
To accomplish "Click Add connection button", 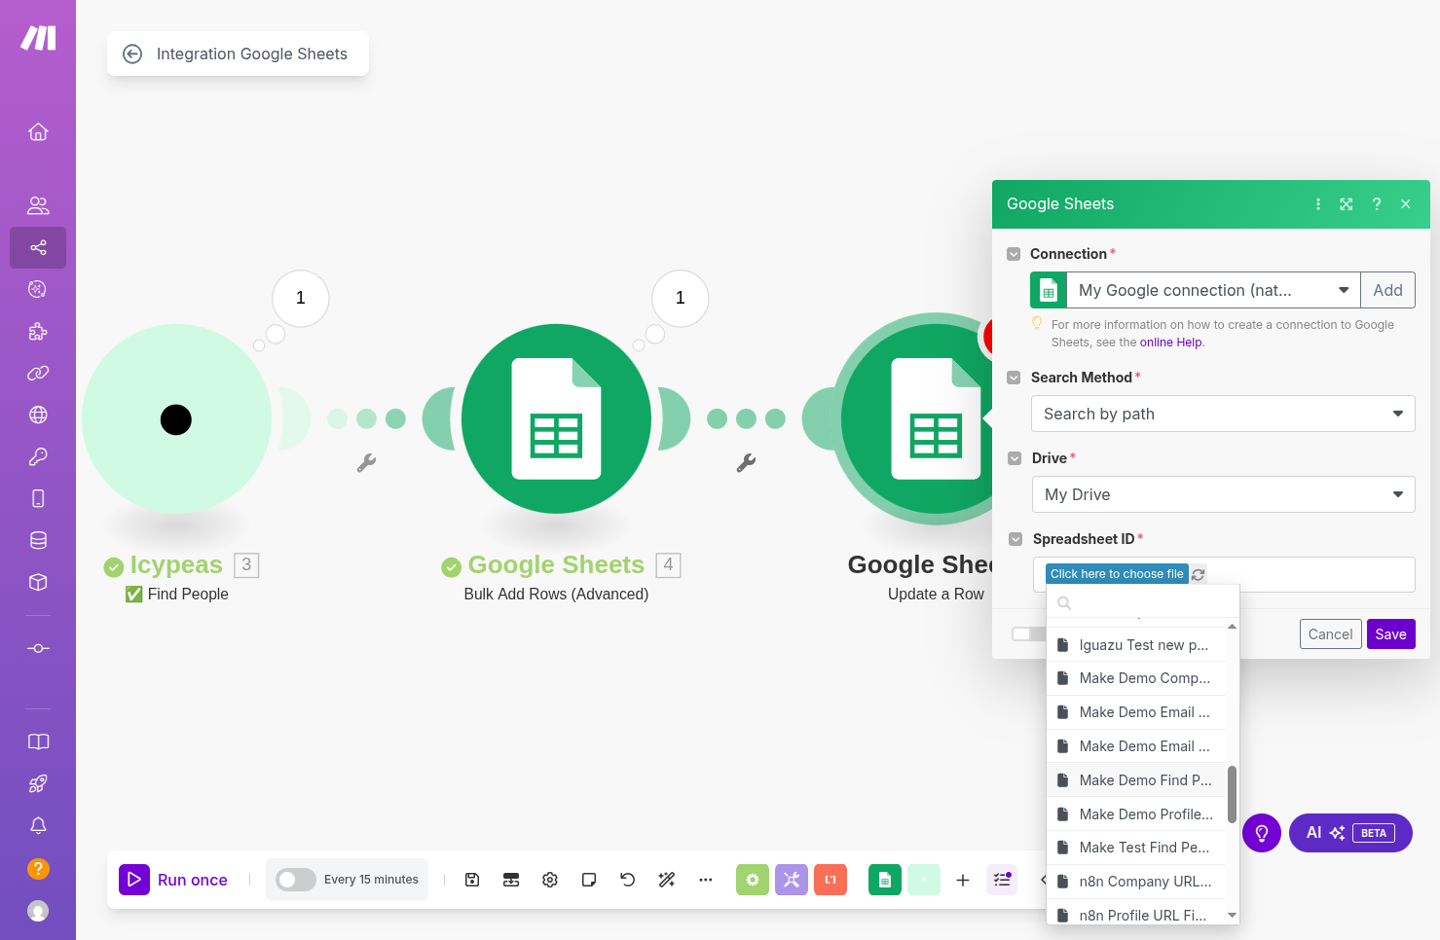I will (x=1387, y=290).
